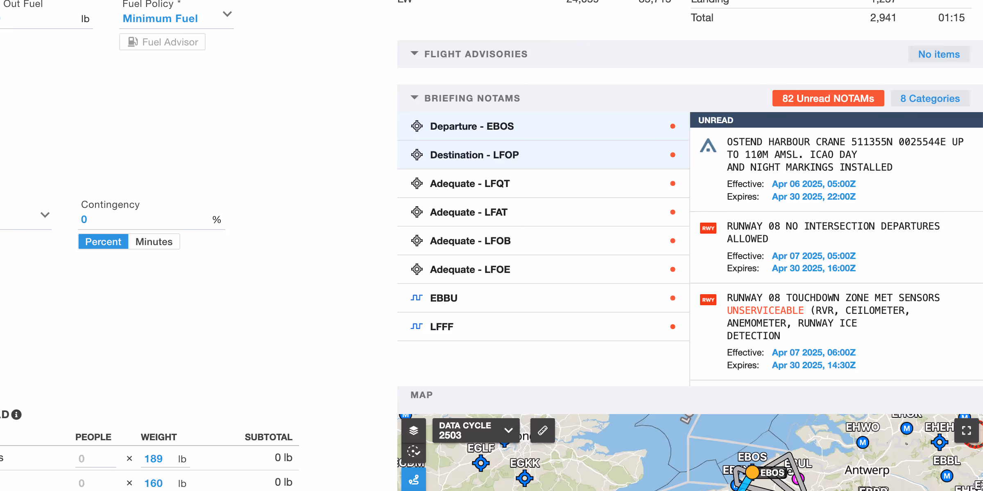Collapse the Flight Advisories section
The width and height of the screenshot is (983, 491).
[414, 54]
